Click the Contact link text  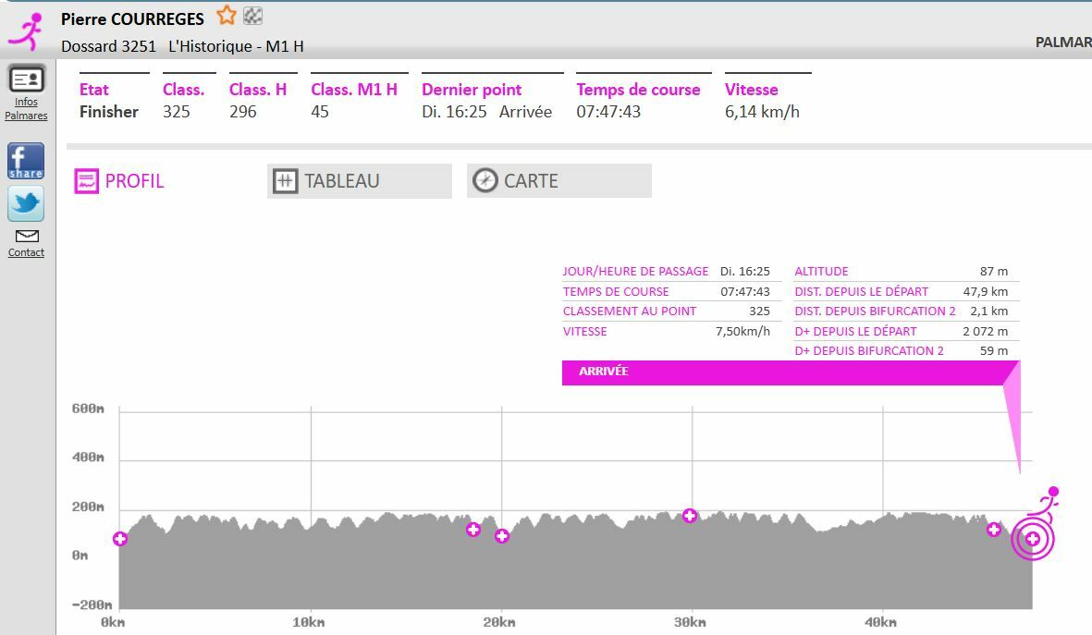coord(26,253)
